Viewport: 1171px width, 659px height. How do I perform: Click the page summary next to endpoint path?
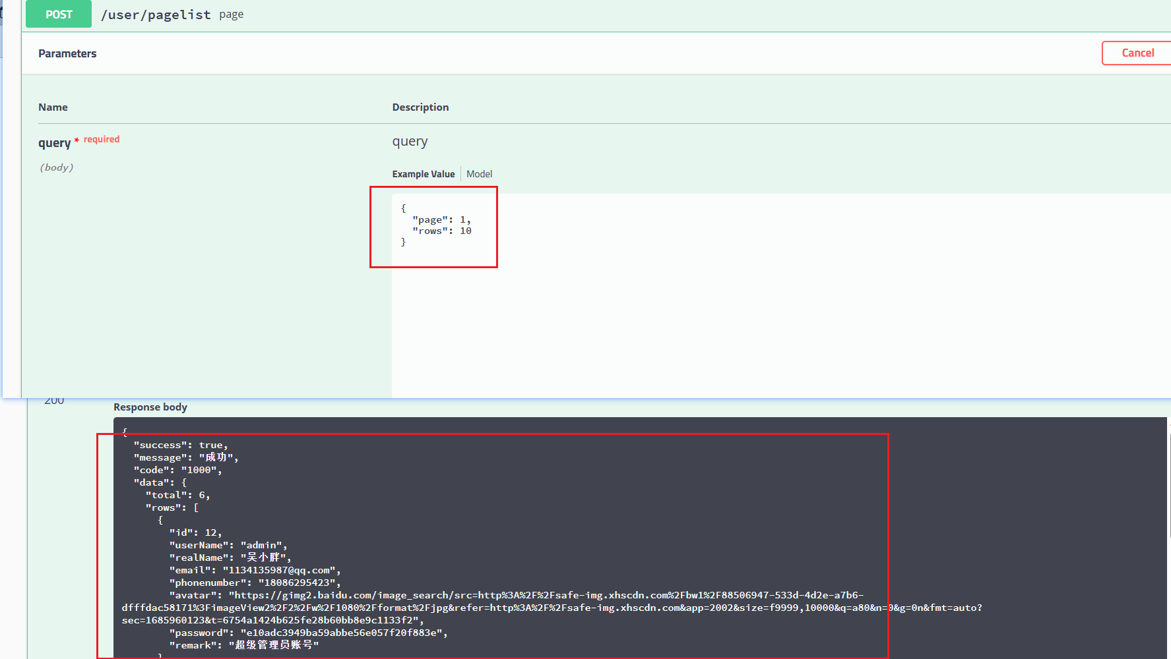232,14
